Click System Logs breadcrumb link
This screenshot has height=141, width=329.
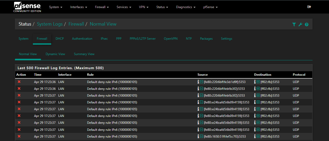(50, 24)
